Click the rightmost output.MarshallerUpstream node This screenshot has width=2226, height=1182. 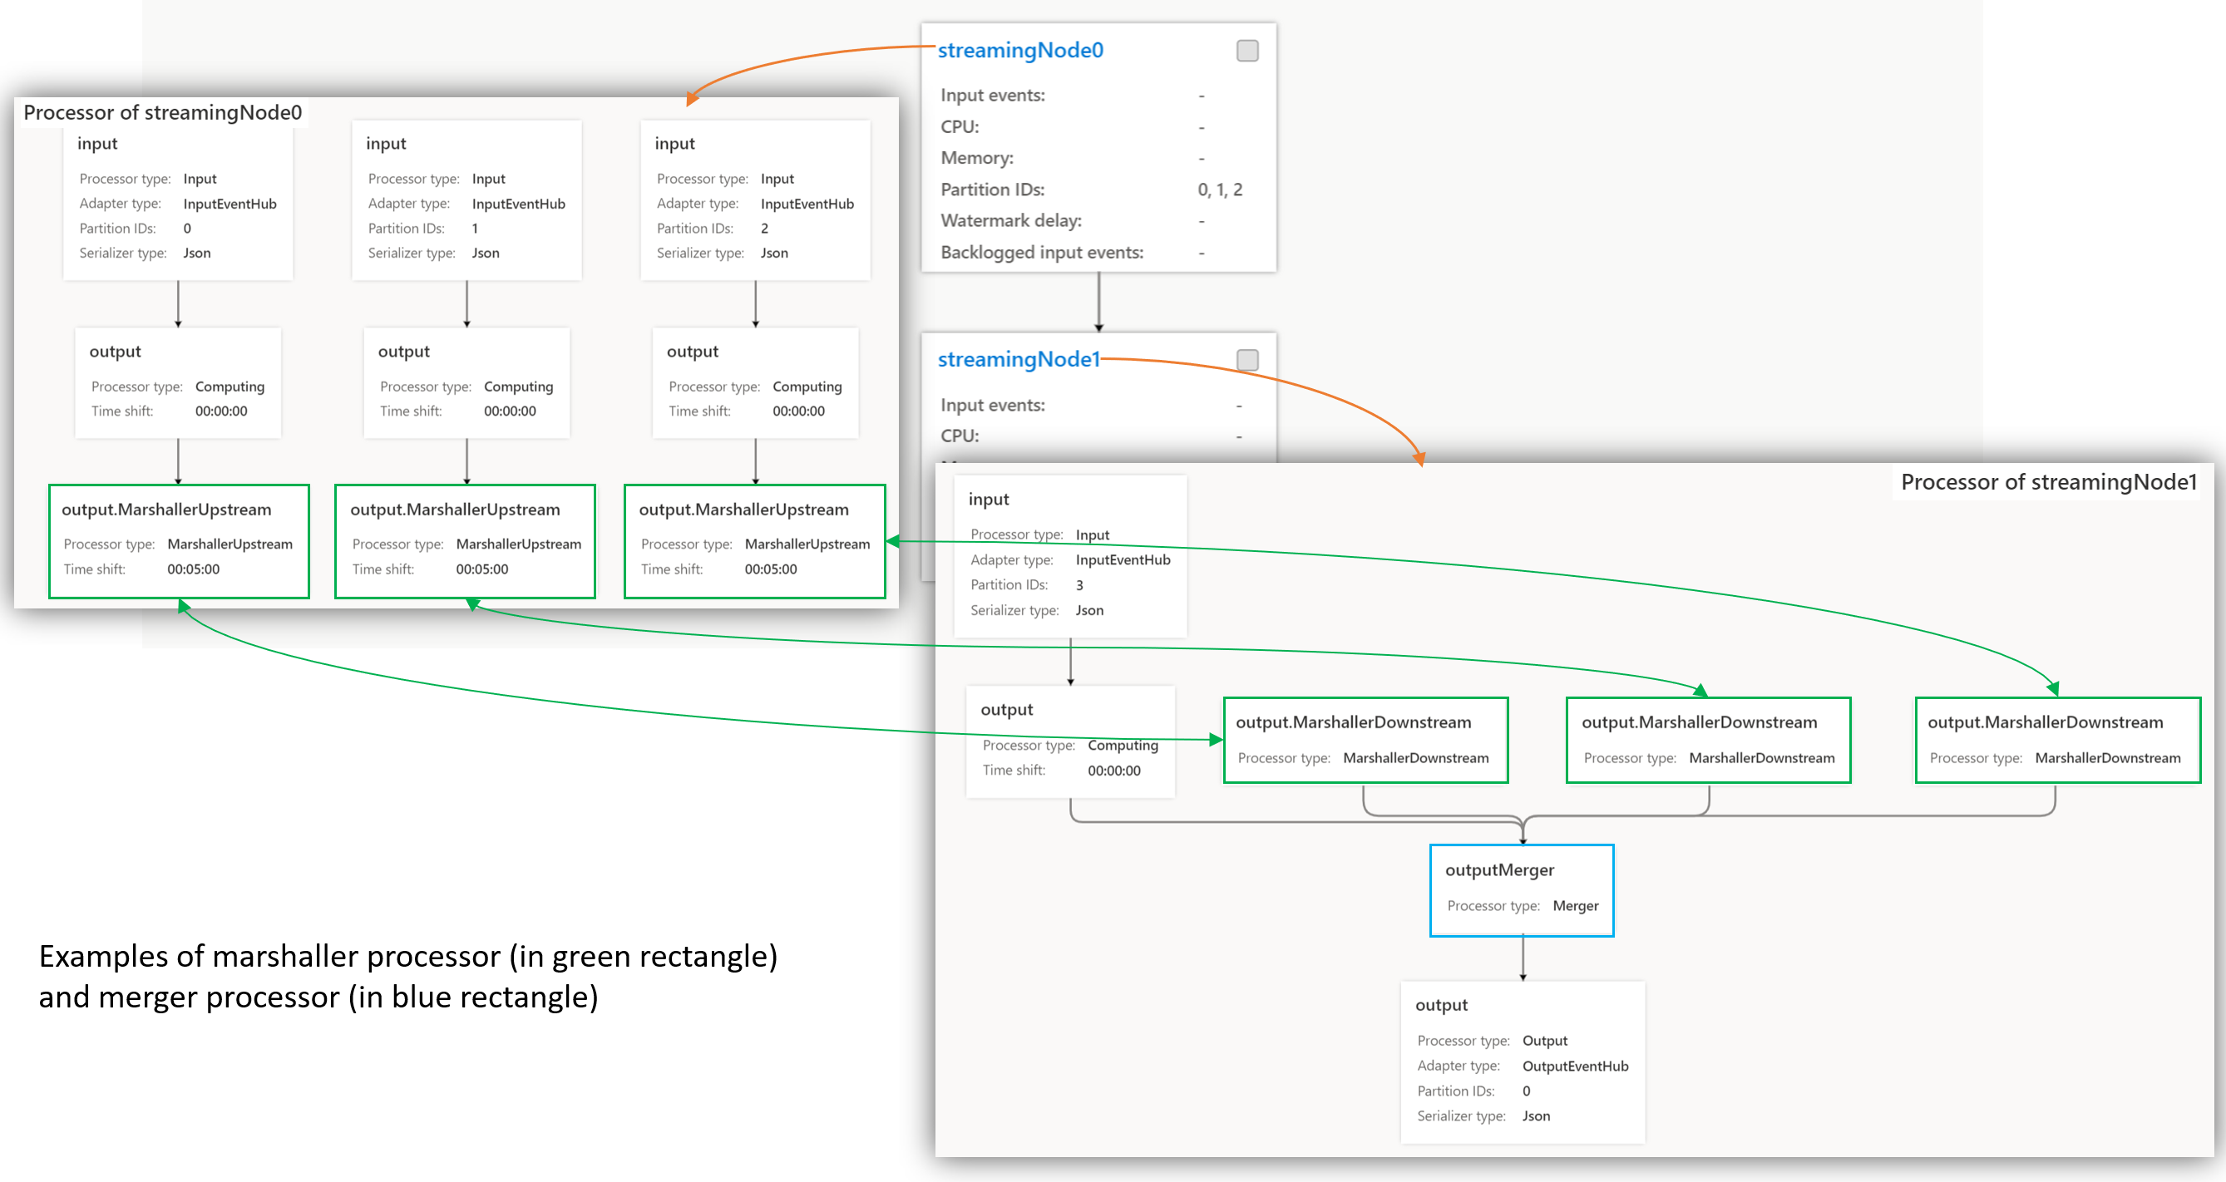(x=754, y=541)
